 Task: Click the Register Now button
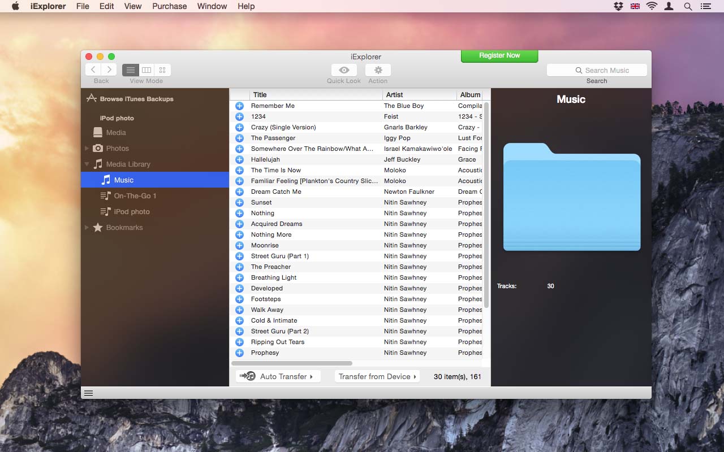(x=499, y=55)
